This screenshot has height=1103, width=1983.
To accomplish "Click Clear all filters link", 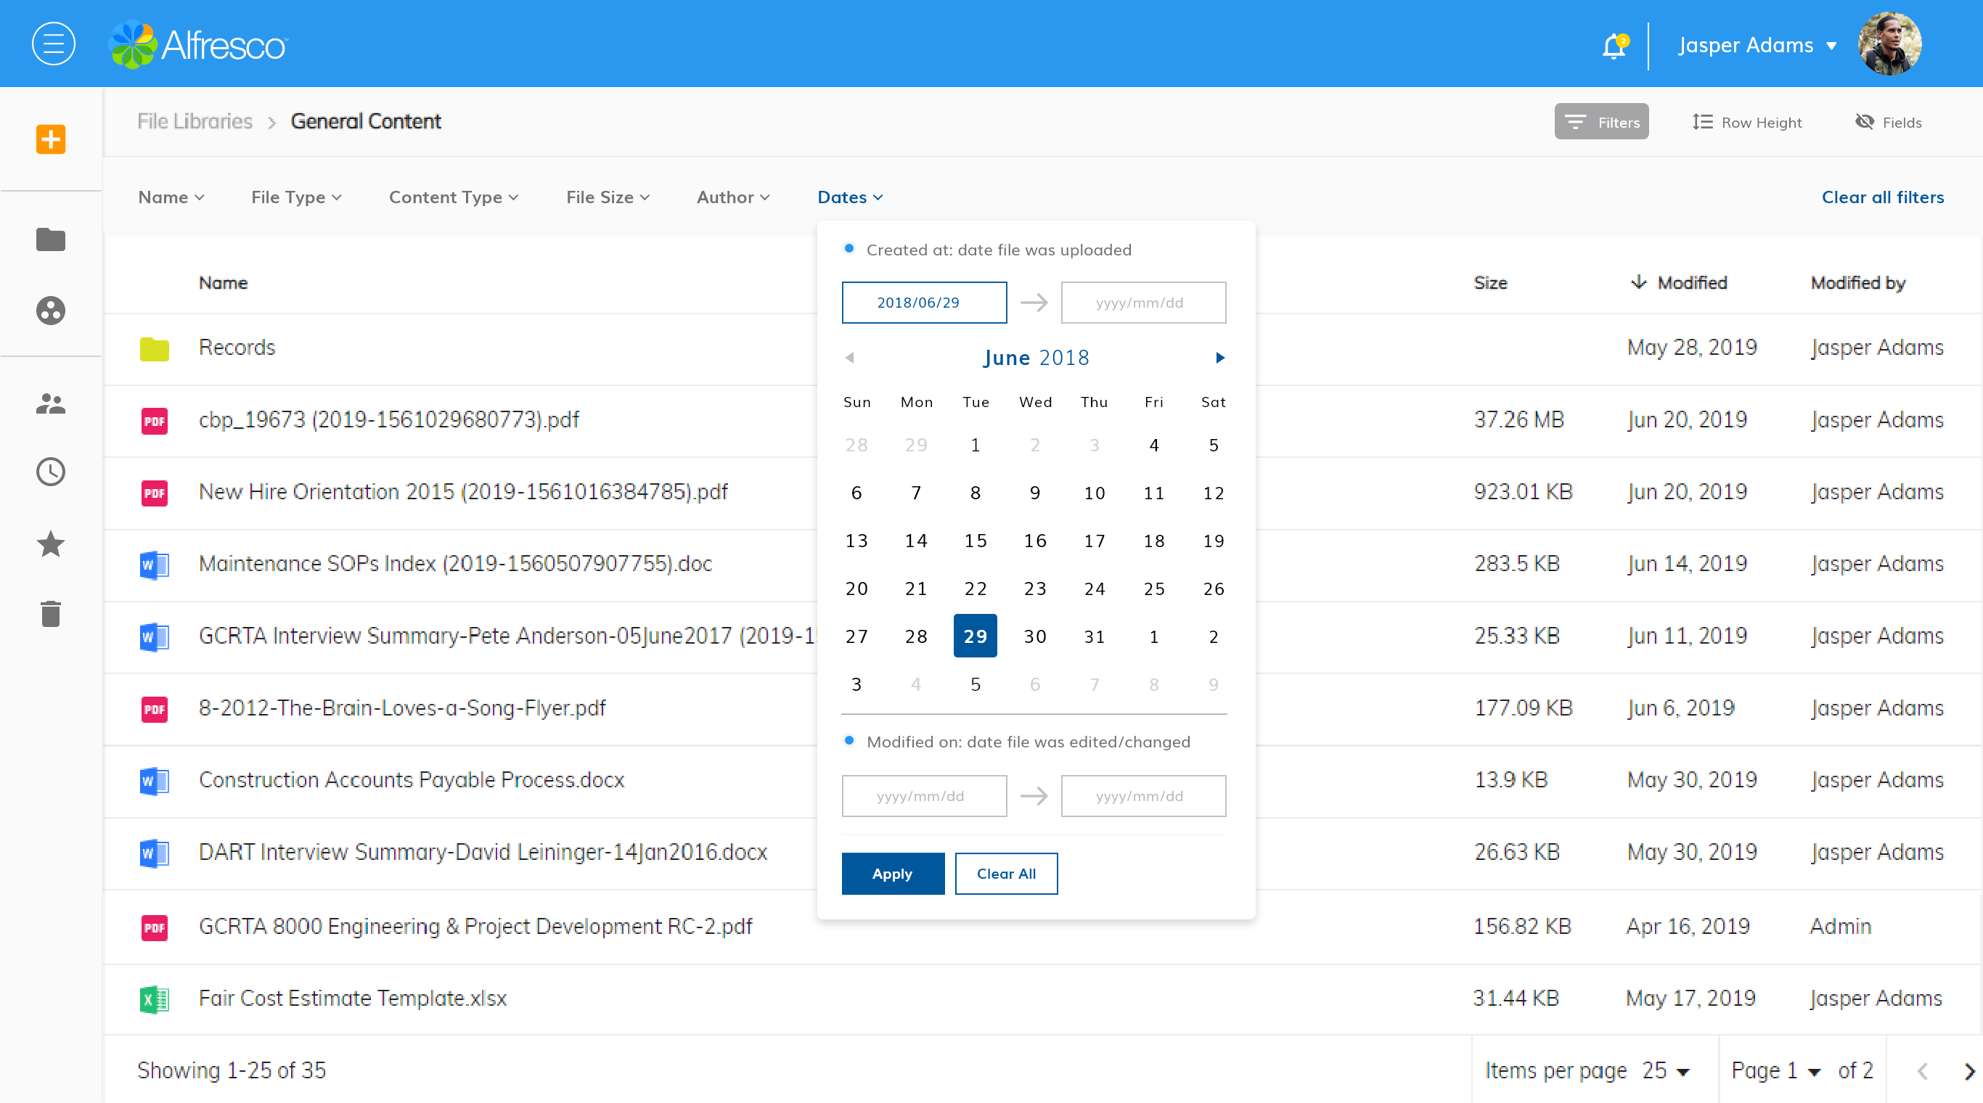I will point(1881,197).
